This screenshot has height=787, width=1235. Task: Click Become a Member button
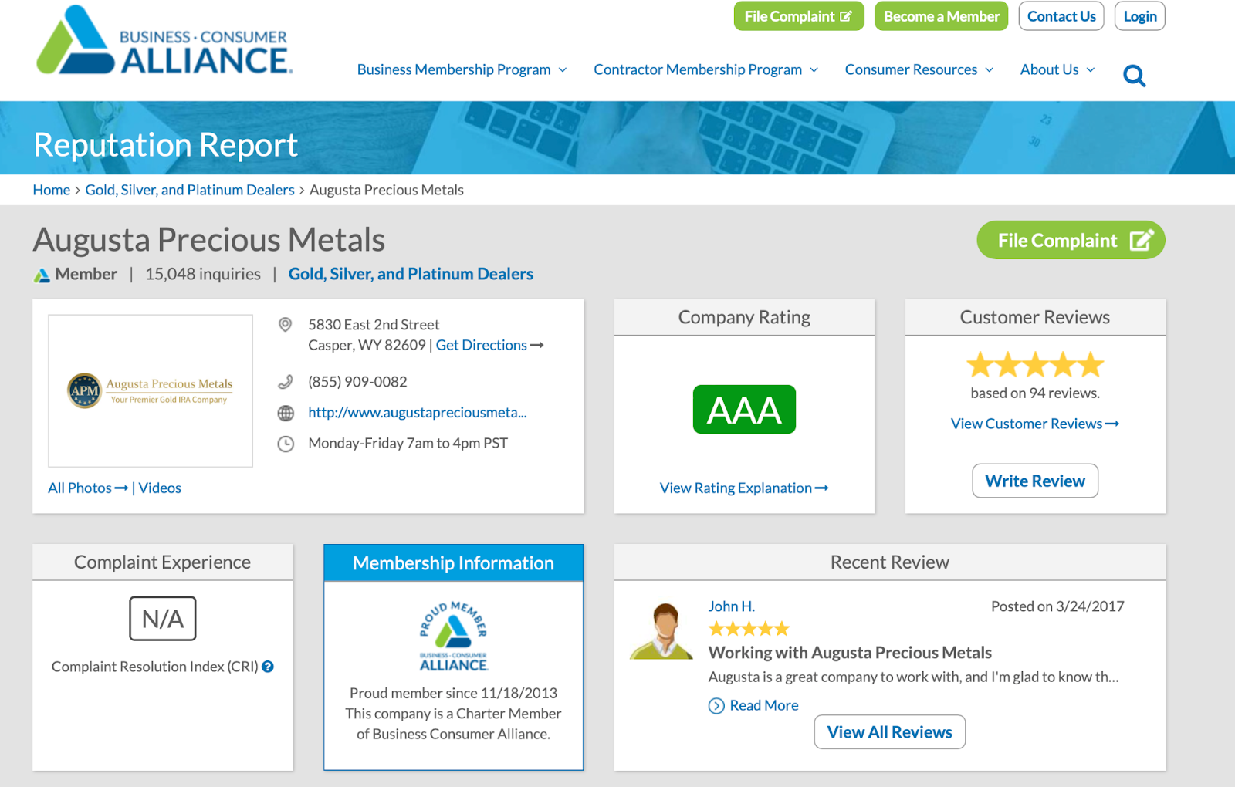tap(941, 16)
